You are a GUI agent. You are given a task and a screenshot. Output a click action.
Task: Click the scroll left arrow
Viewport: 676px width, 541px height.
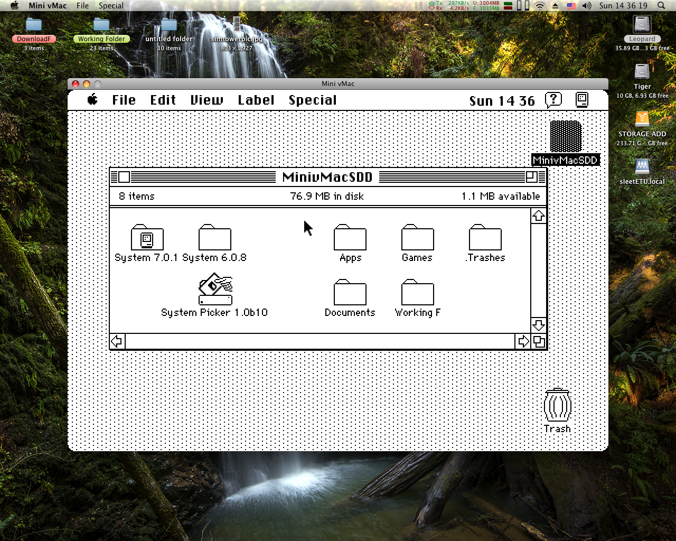coord(117,341)
